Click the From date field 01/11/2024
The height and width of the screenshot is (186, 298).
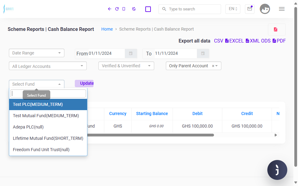click(106, 54)
